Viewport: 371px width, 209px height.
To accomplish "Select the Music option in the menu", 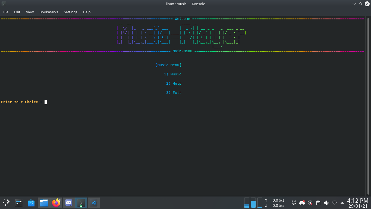I will click(172, 74).
